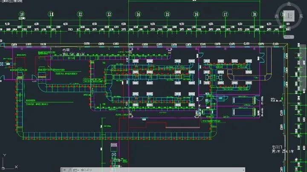This screenshot has width=307, height=172.
Task: Select the 车间 room label text
Action: coord(66,50)
